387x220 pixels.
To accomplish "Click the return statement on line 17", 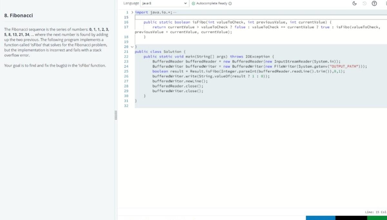I will [x=266, y=27].
